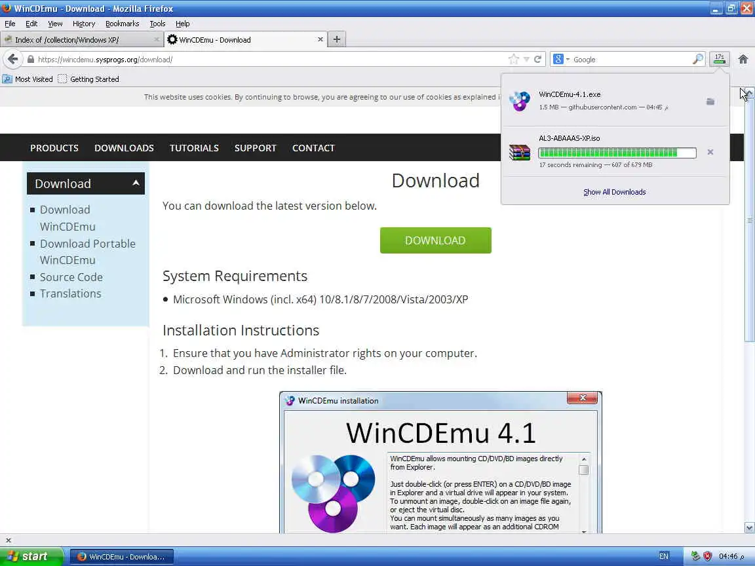Open a new tab with the plus button
755x566 pixels.
pos(337,39)
